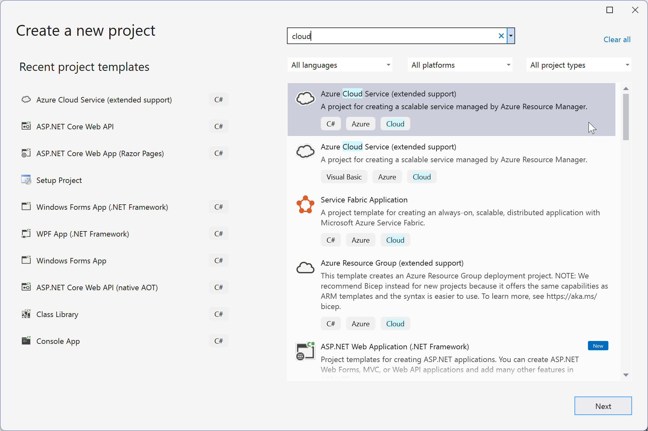
Task: Click the Azure Resource Group extended support icon
Action: pos(305,268)
